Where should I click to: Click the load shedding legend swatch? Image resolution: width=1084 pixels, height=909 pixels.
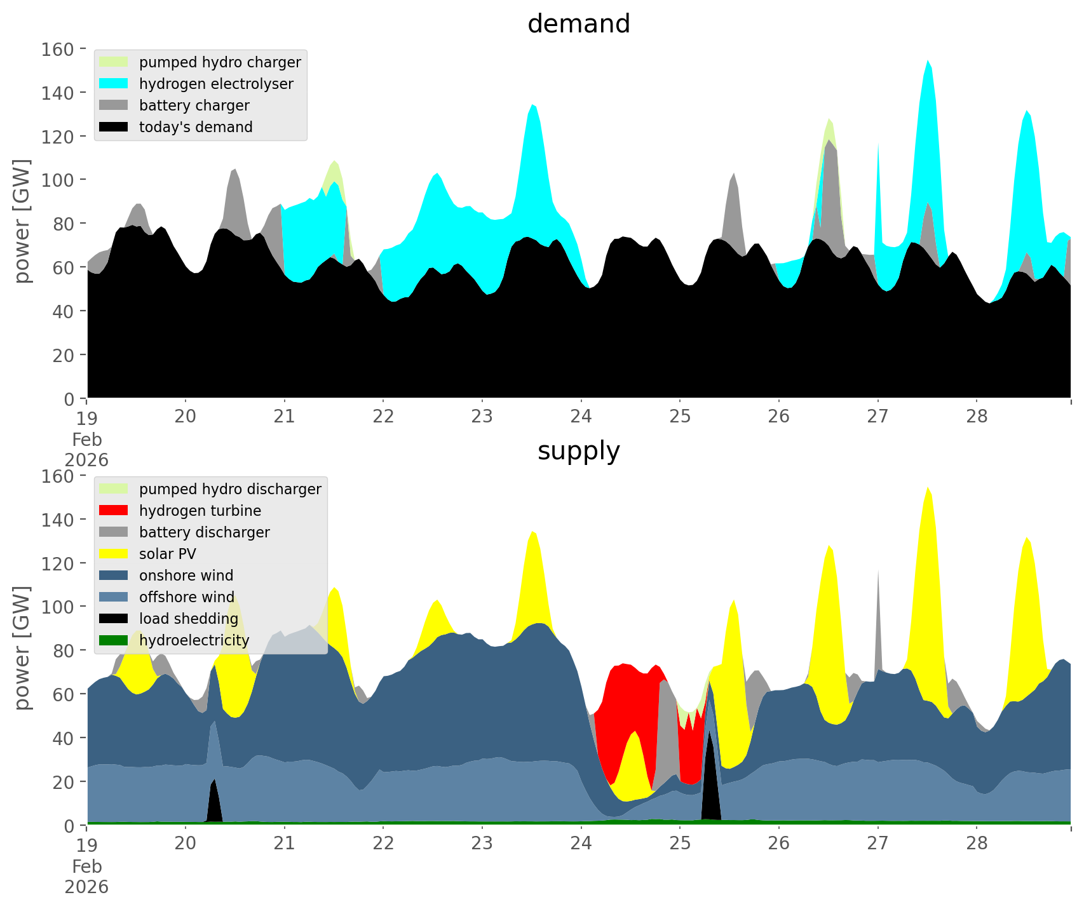(x=114, y=619)
